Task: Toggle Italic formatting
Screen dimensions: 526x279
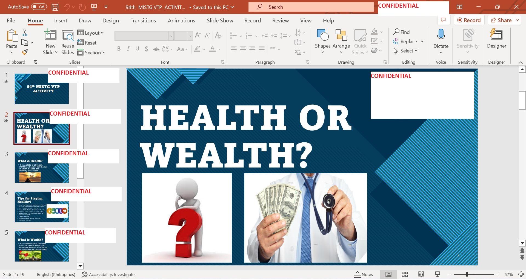Action: 128,49
